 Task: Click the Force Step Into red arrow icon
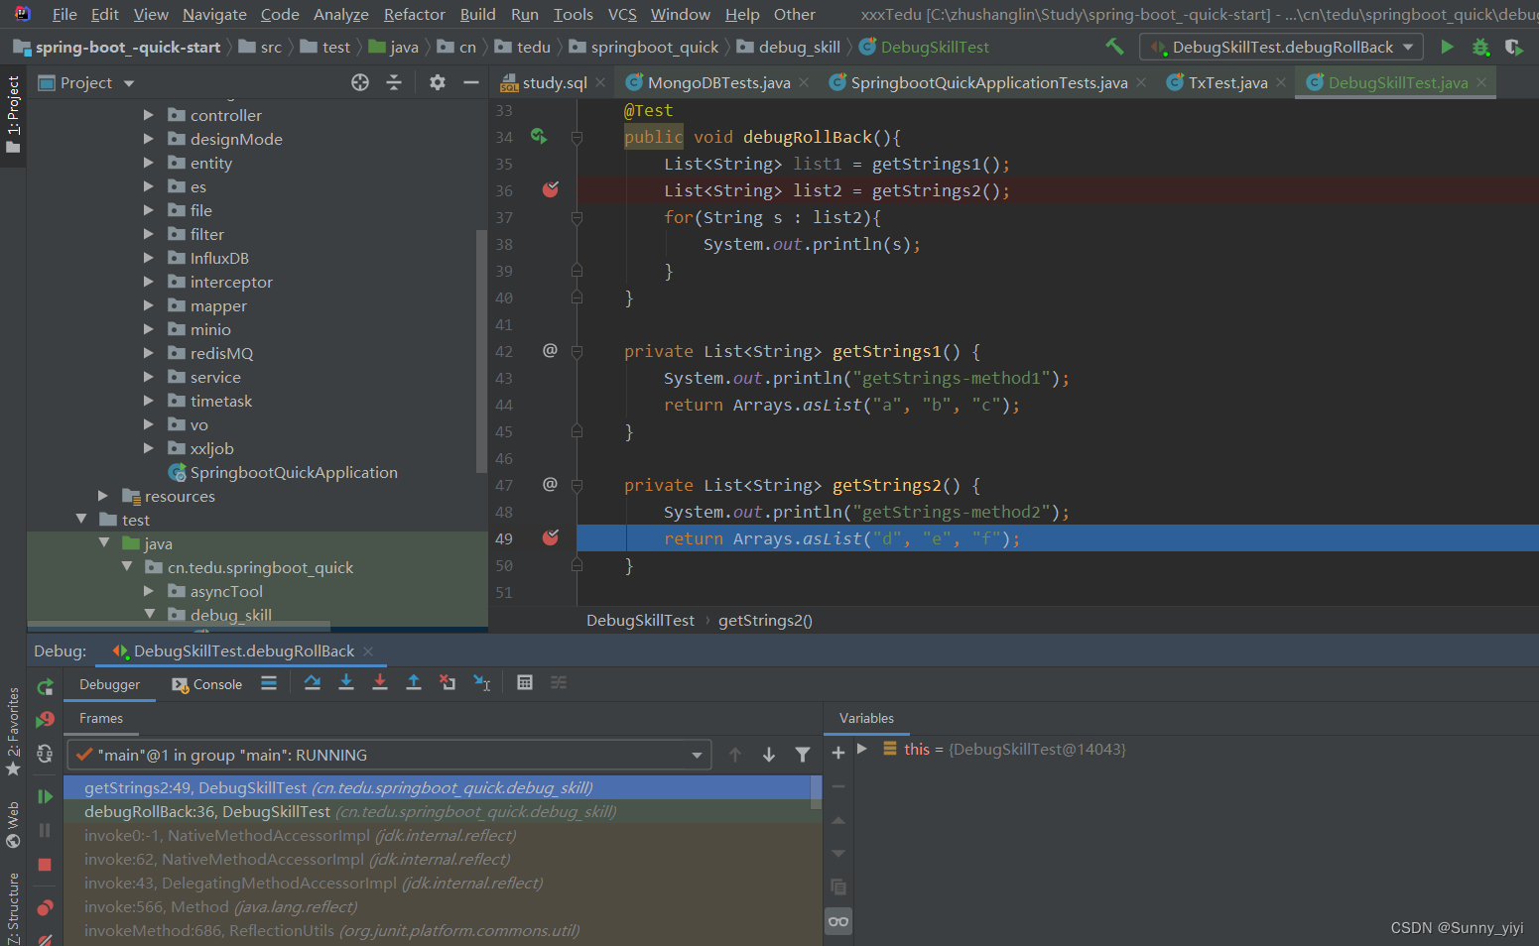[x=380, y=682]
